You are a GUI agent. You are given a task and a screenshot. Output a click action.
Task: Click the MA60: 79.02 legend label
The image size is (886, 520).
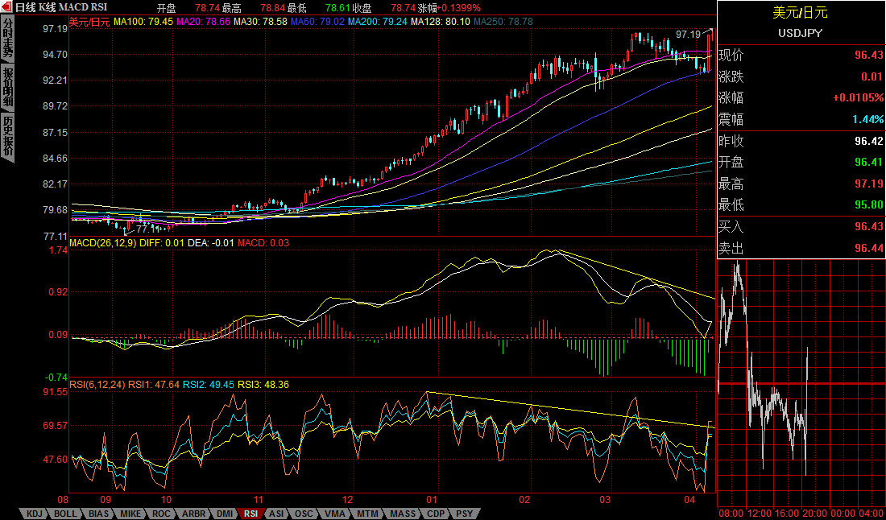click(317, 22)
